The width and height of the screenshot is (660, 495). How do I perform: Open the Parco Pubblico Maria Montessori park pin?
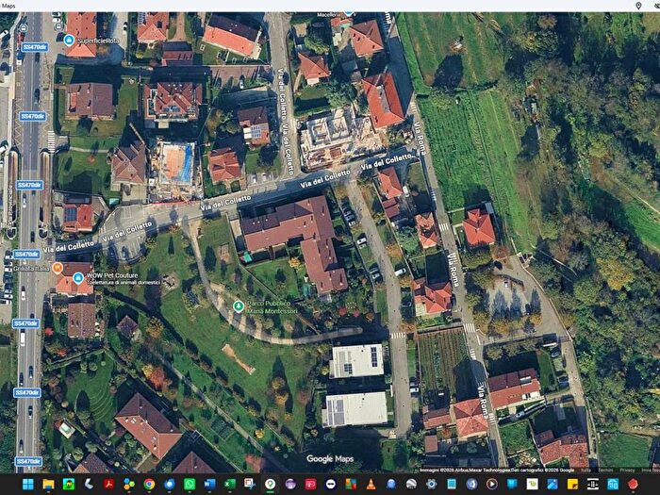tap(239, 306)
